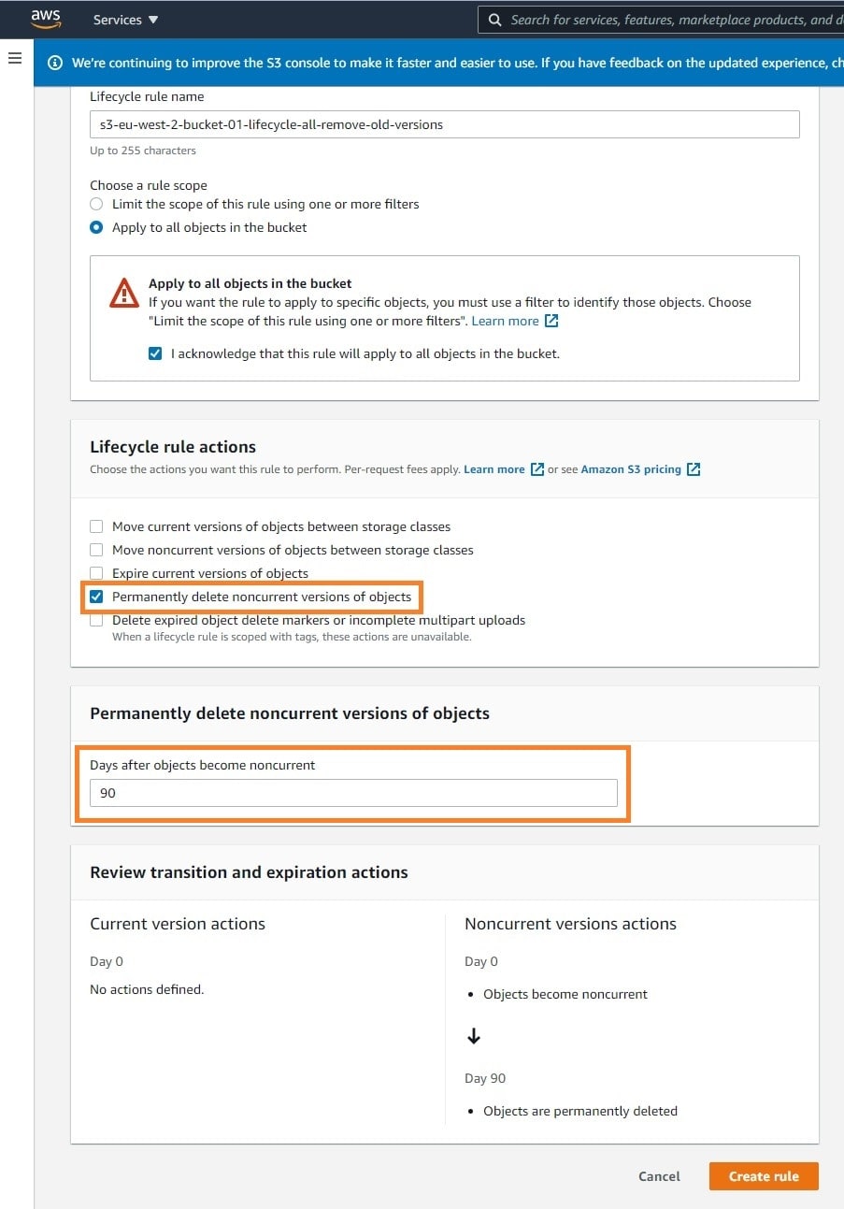Click the info icon in the blue banner

coord(55,63)
